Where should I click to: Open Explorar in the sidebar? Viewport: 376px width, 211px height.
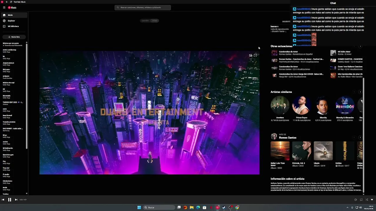tap(14, 21)
